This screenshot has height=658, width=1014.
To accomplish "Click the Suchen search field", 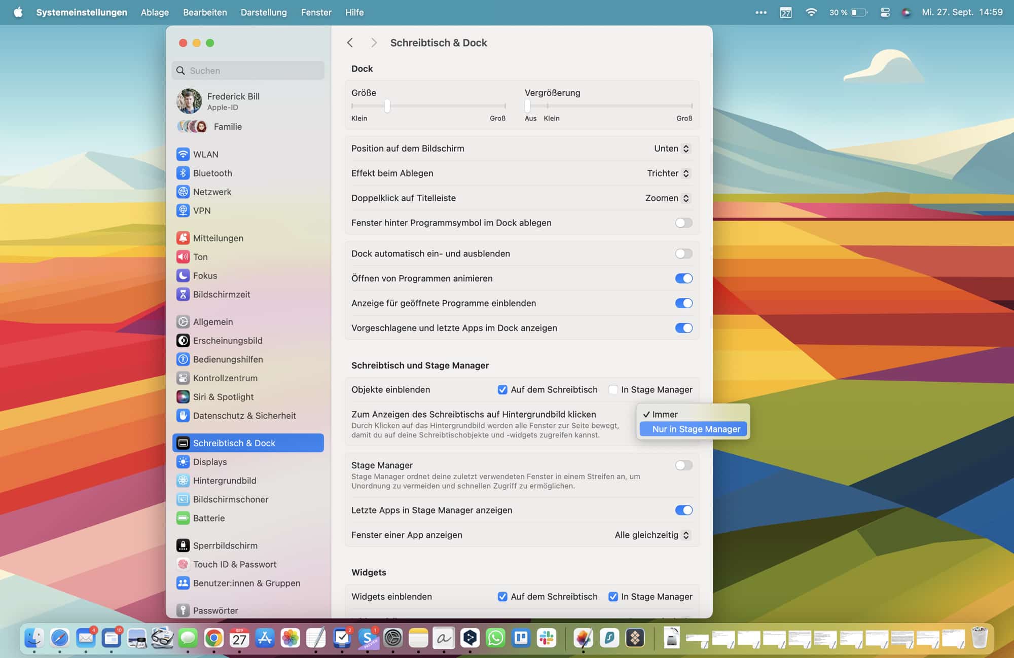I will [x=248, y=70].
